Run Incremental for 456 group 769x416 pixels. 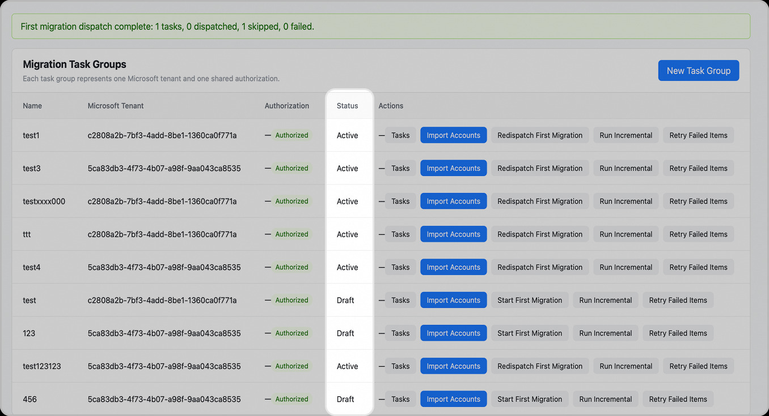(606, 399)
